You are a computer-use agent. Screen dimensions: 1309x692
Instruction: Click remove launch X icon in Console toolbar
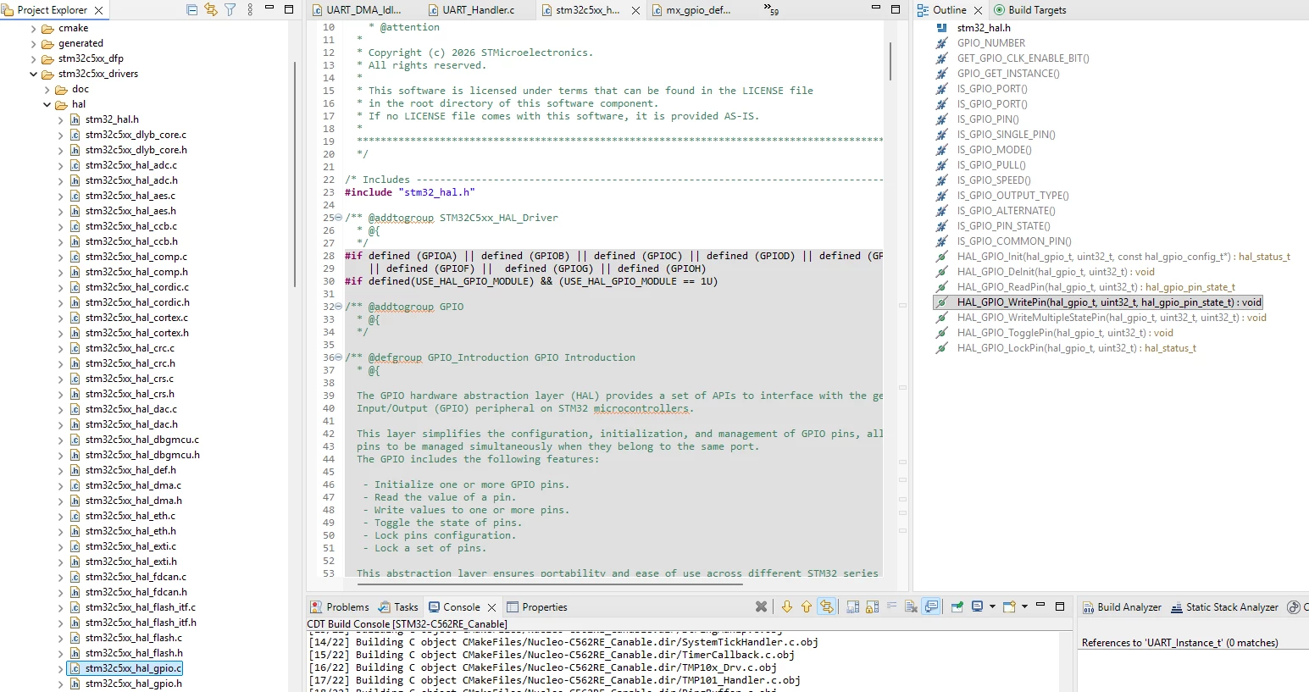(x=761, y=606)
